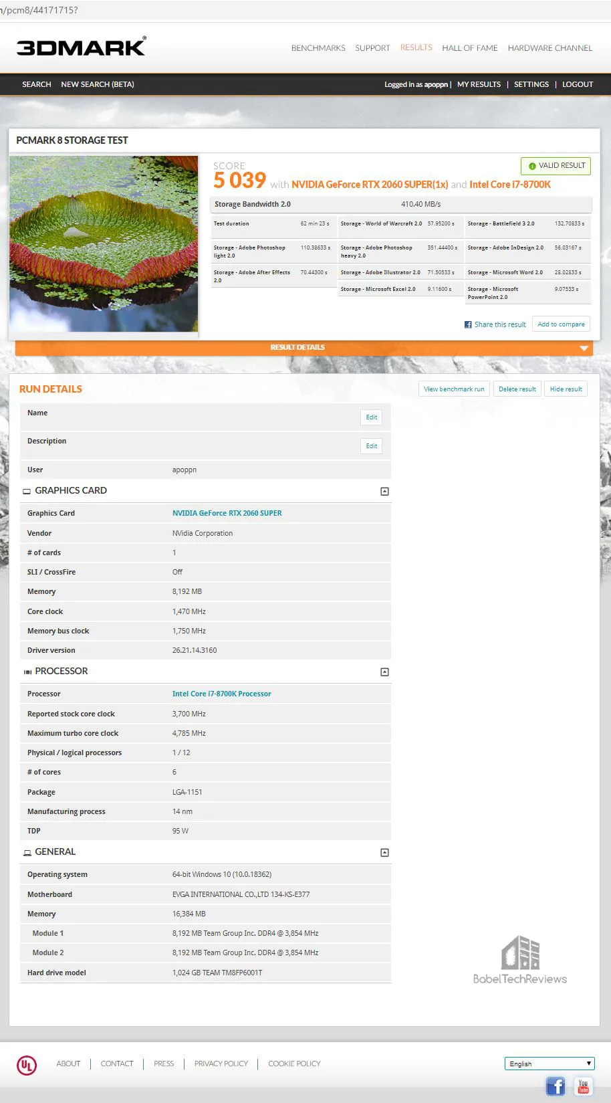Click the score value 5 039

coord(239,181)
